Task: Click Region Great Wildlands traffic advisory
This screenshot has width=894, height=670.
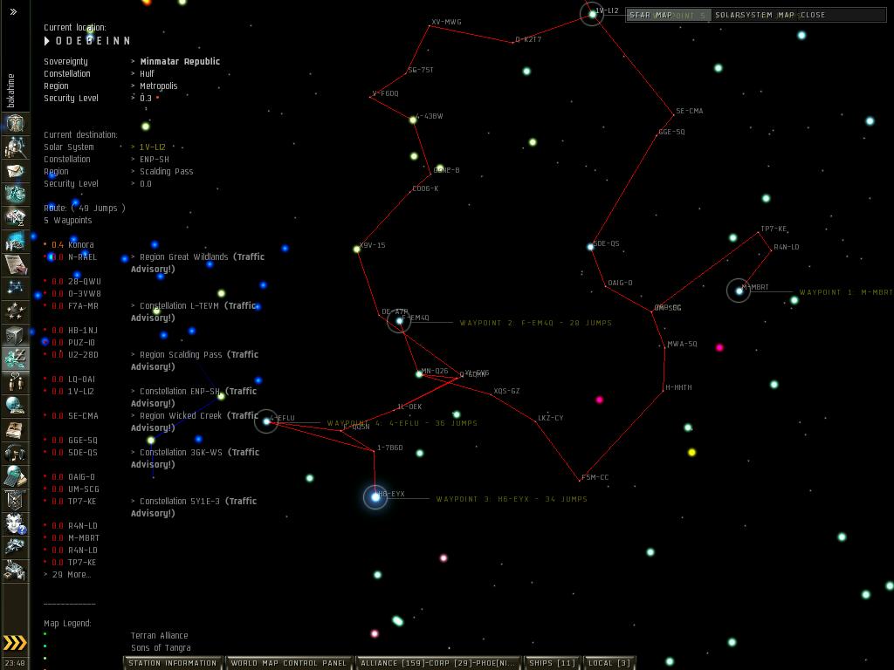Action: tap(198, 263)
